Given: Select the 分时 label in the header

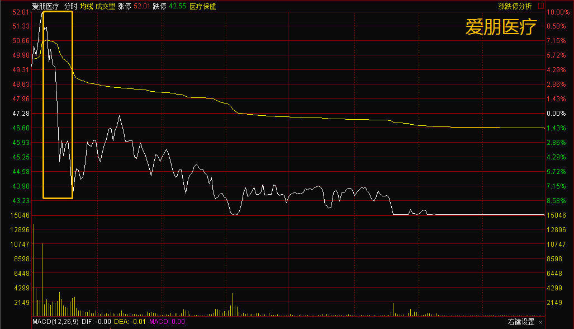Looking at the screenshot, I should (x=70, y=6).
